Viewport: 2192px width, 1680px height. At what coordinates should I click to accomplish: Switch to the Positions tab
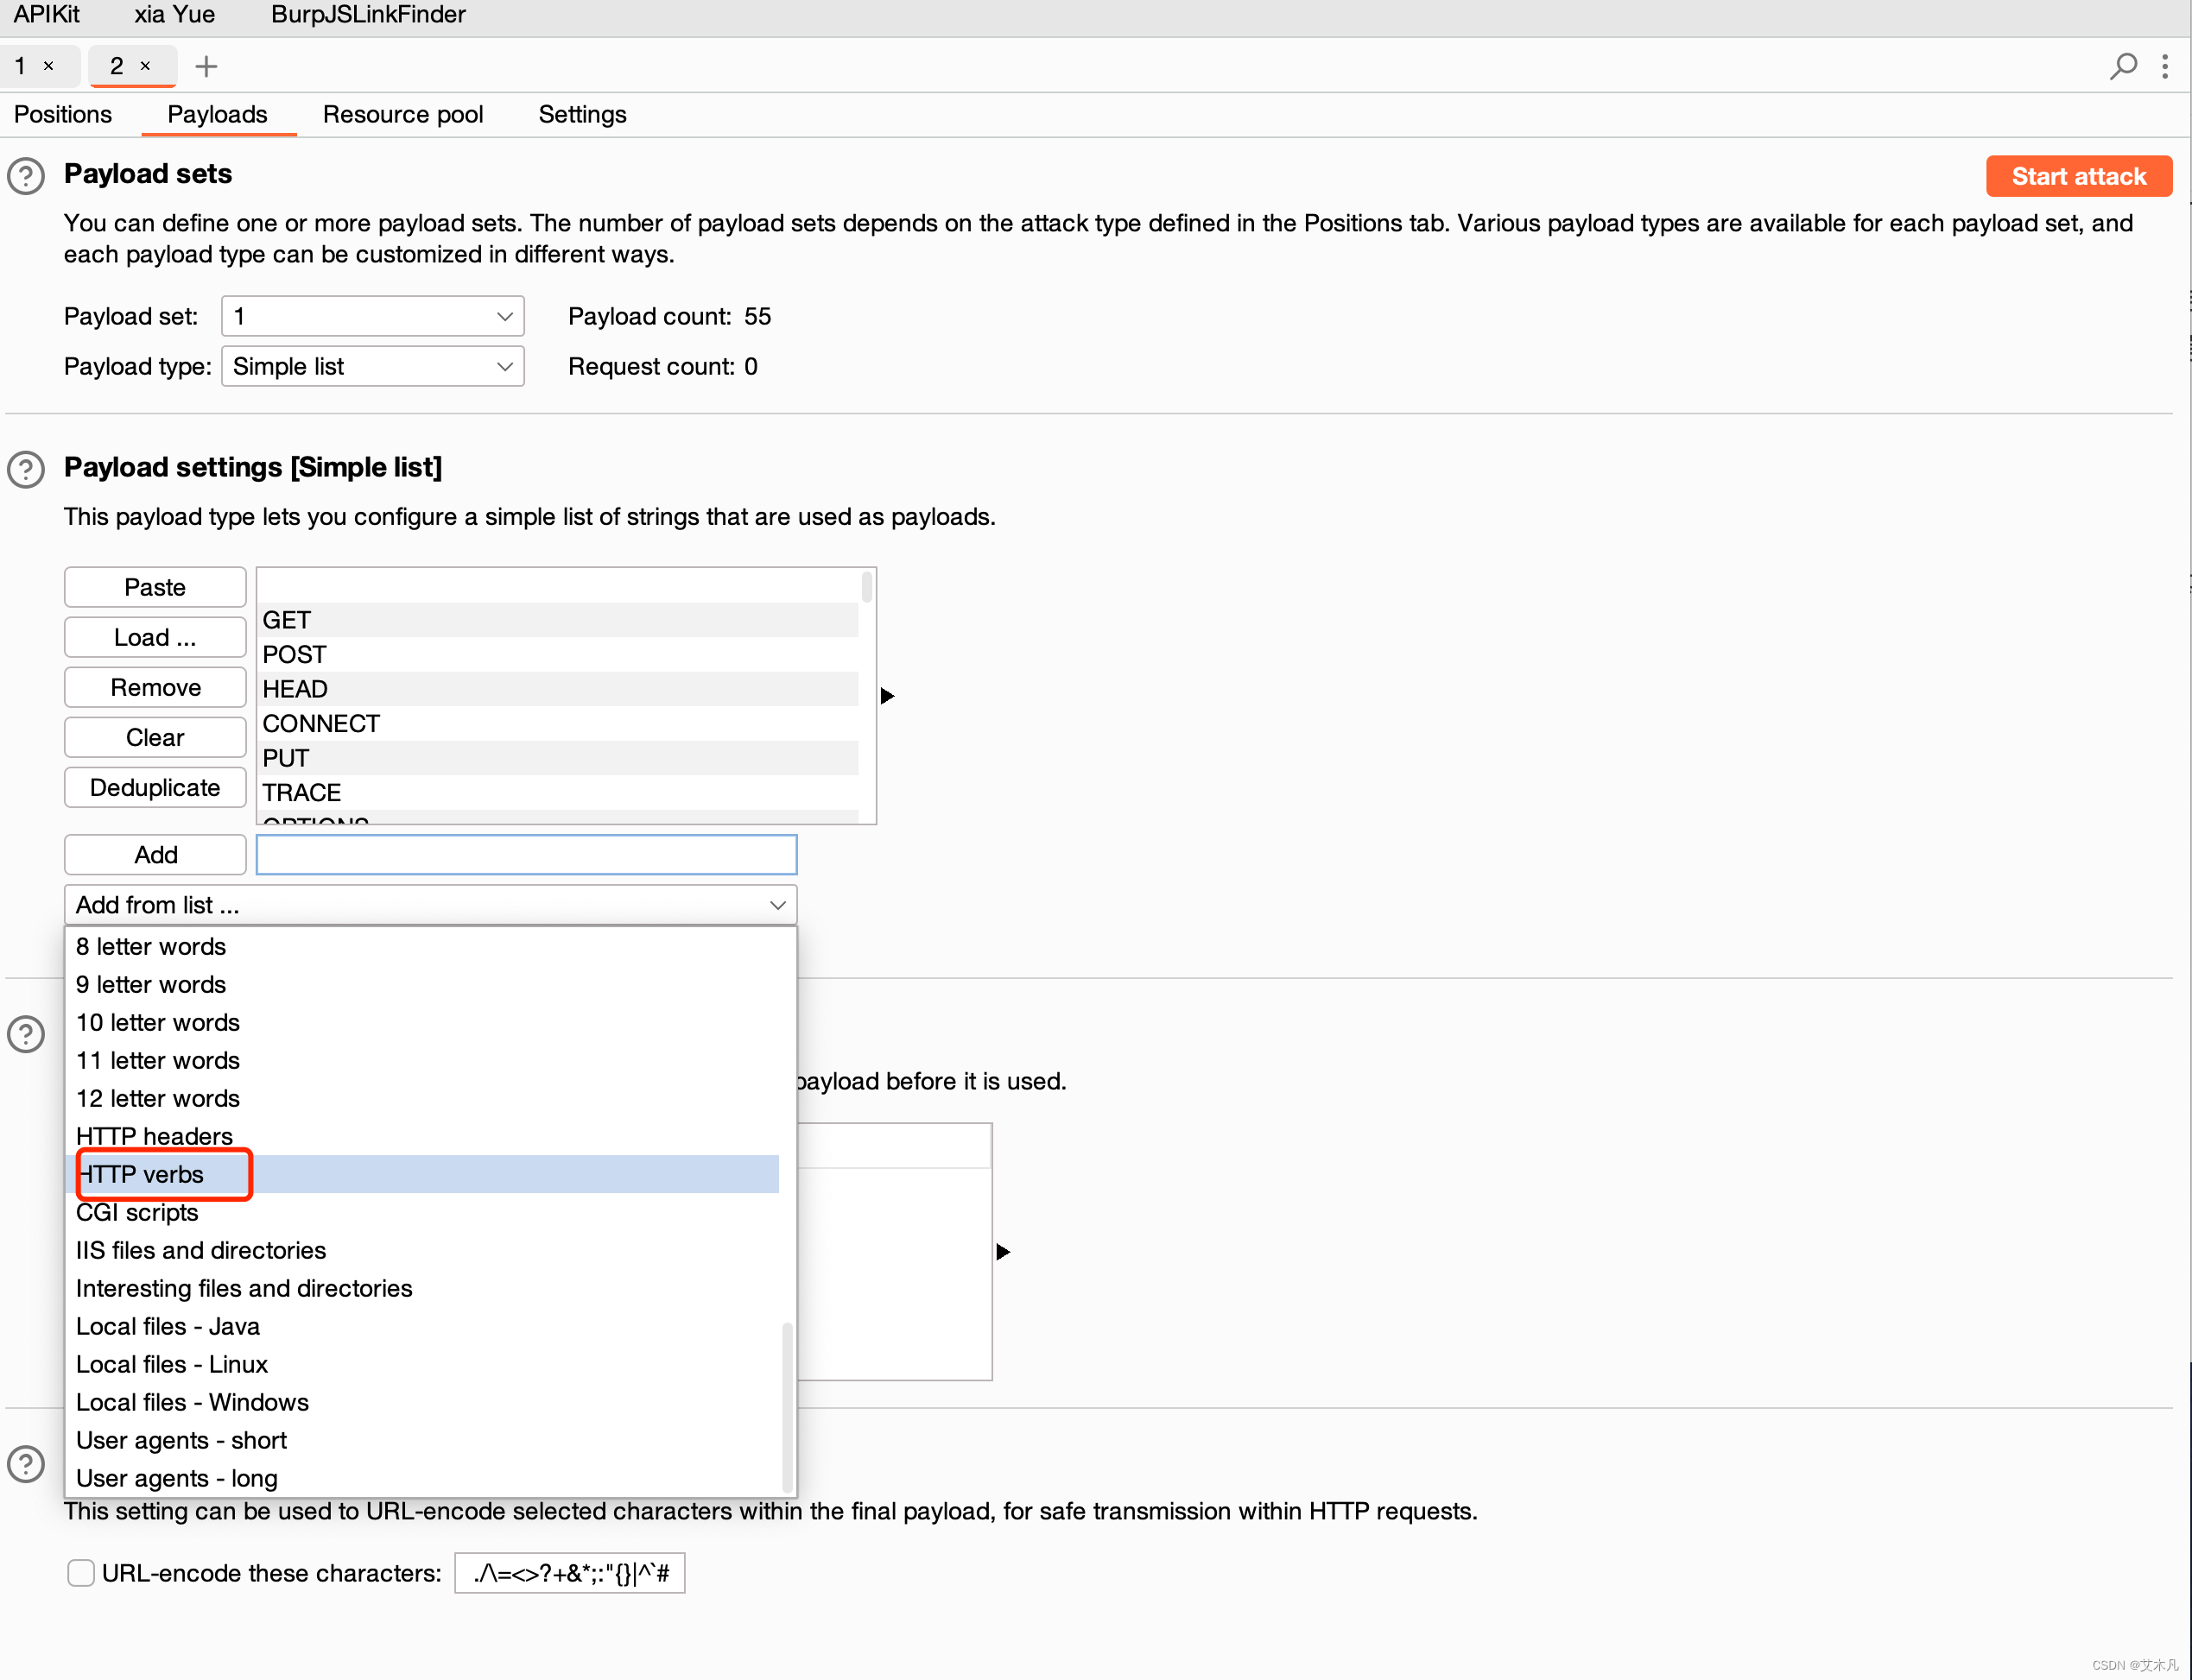coord(63,114)
